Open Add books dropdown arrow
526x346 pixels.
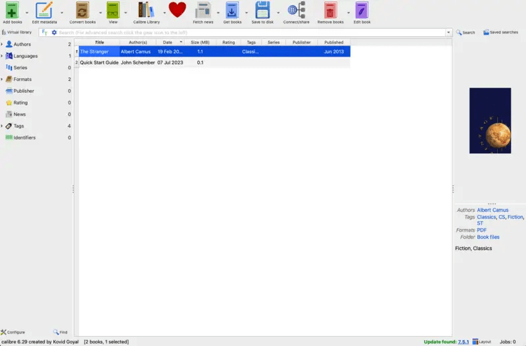(x=27, y=12)
